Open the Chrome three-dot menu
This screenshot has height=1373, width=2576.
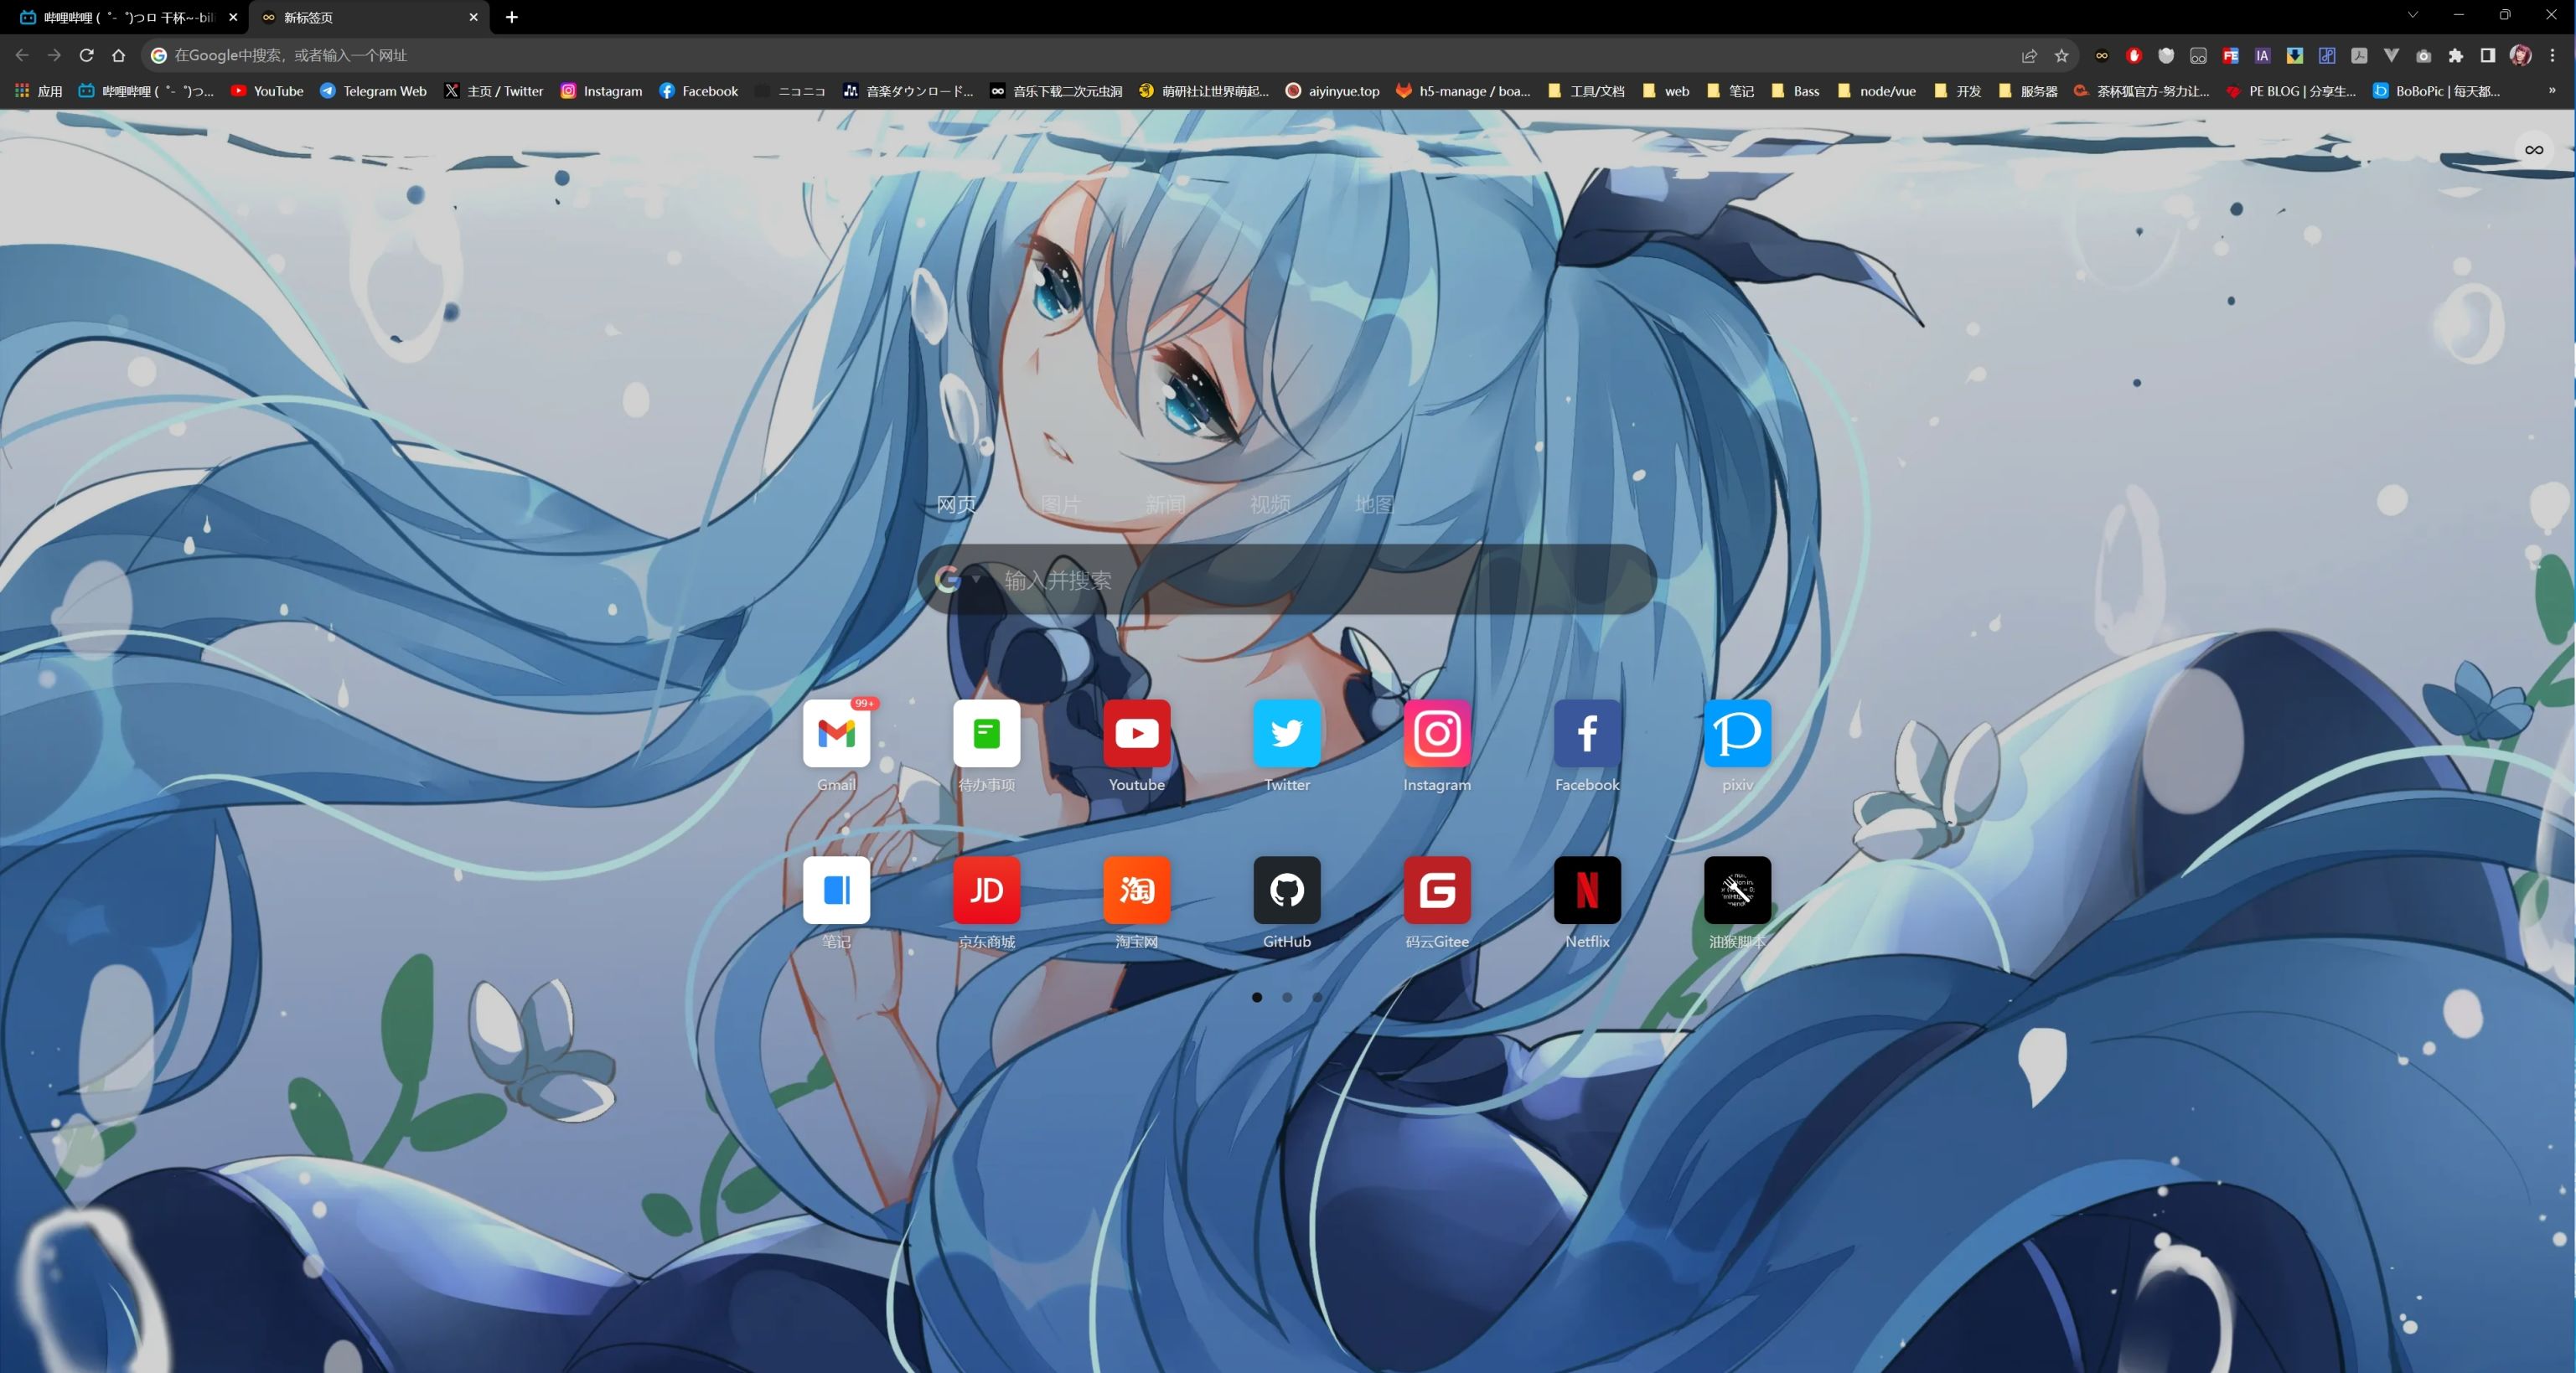(x=2552, y=55)
